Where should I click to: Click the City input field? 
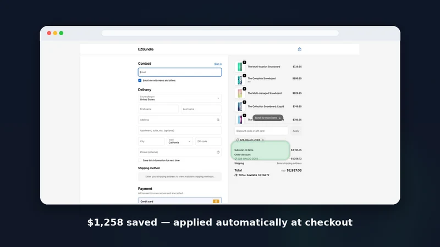[x=151, y=142]
